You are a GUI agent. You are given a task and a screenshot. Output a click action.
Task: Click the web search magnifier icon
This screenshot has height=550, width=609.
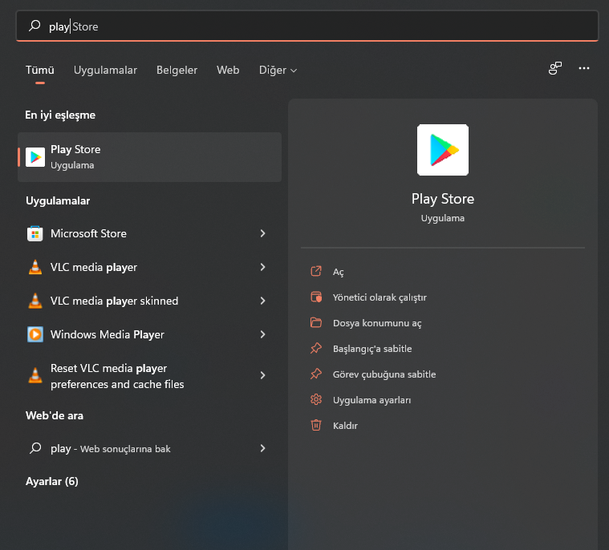pyautogui.click(x=35, y=448)
